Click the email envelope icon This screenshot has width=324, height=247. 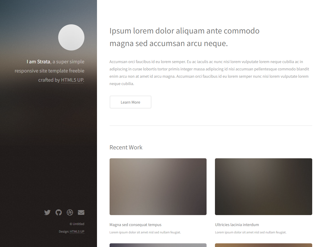pos(81,212)
